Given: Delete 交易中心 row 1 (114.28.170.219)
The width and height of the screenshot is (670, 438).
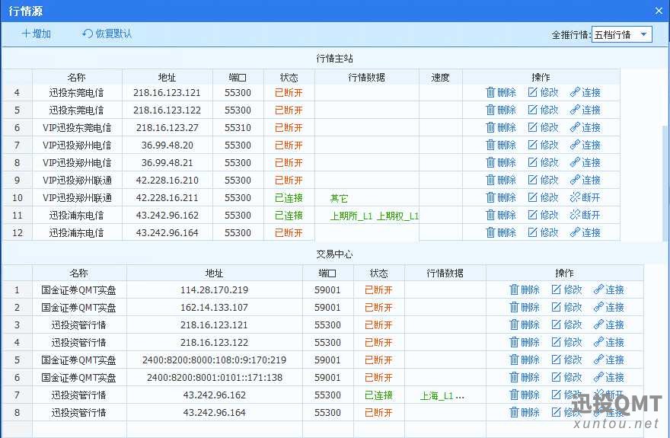Looking at the screenshot, I should coord(525,289).
